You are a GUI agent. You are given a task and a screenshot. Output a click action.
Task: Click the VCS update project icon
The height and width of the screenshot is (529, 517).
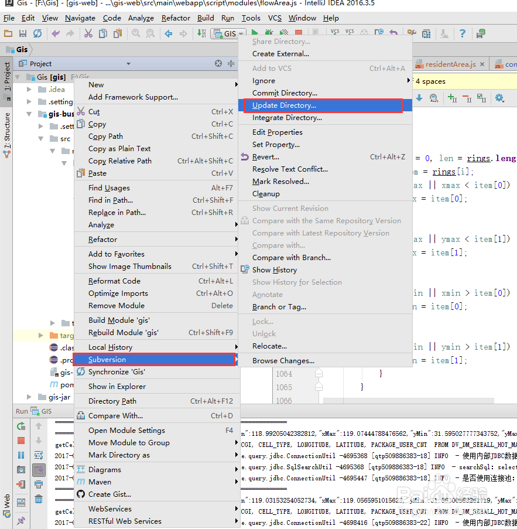coord(335,32)
